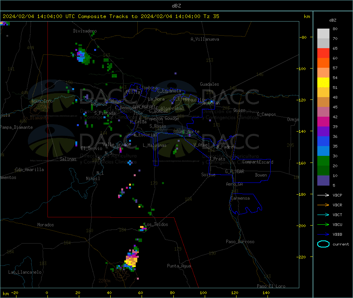The width and height of the screenshot is (353, 298).
Task: Click the -80 tick on the vertical axis
Action: point(303,37)
